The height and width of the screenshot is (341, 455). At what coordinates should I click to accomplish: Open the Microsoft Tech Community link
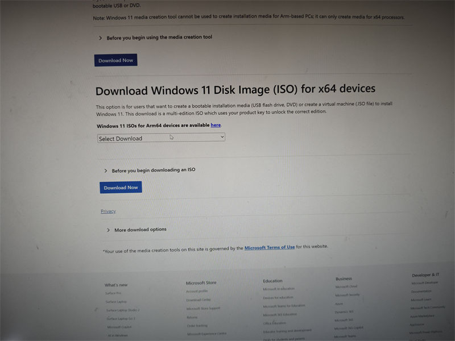tap(428, 307)
